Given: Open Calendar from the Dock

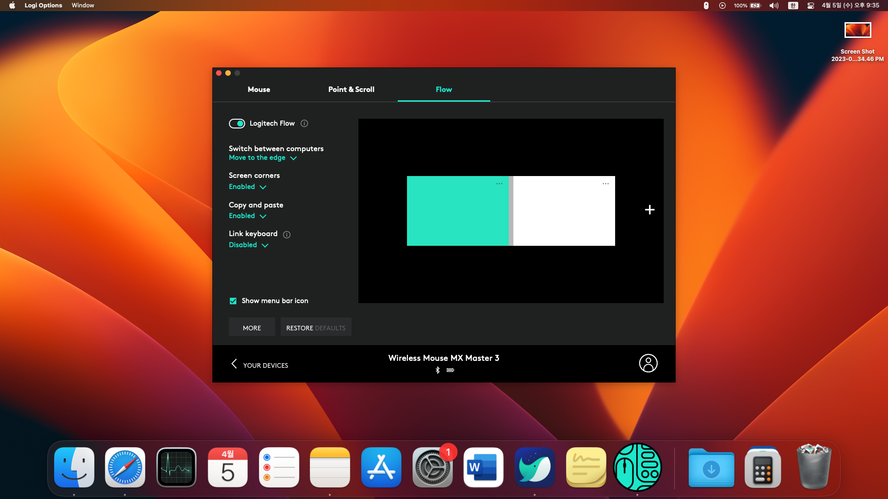Looking at the screenshot, I should (228, 467).
